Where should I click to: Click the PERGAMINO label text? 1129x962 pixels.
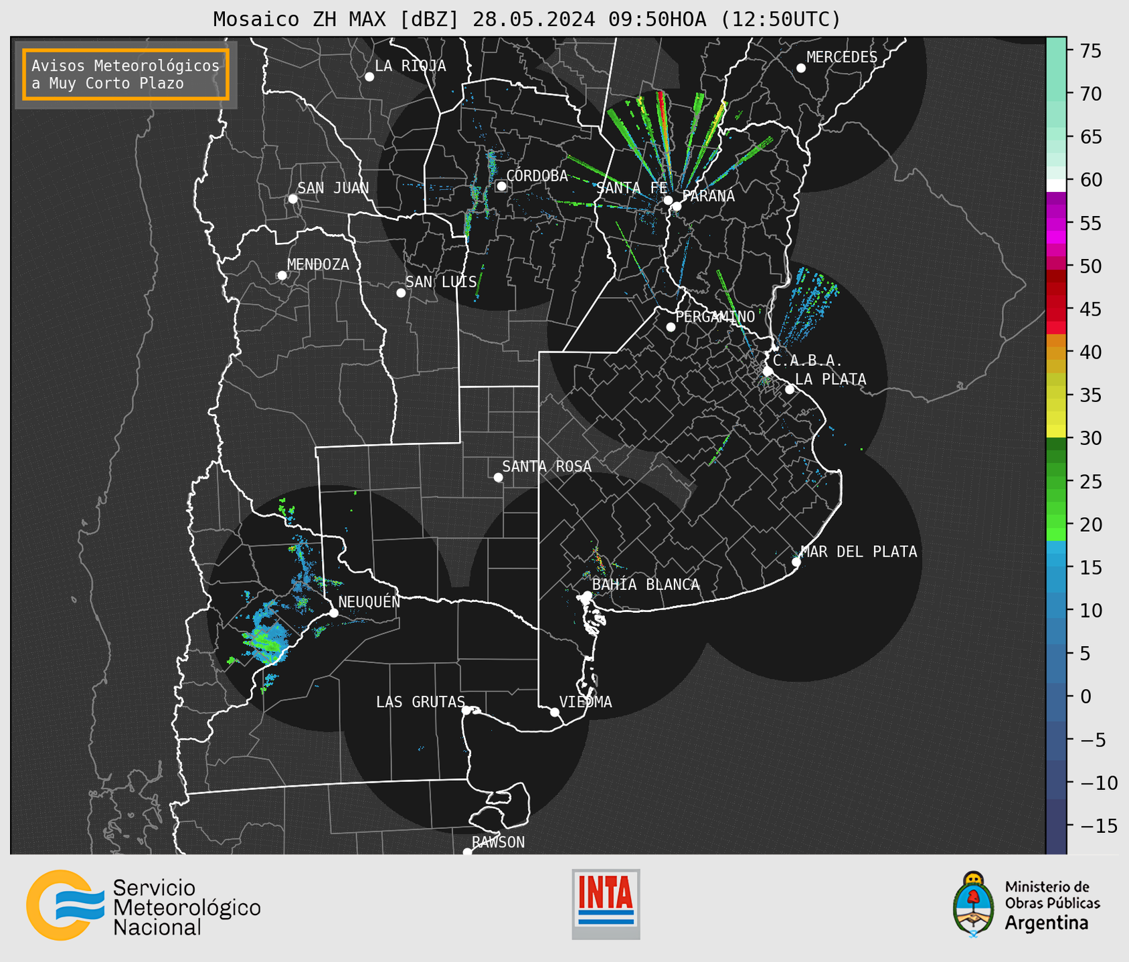715,317
